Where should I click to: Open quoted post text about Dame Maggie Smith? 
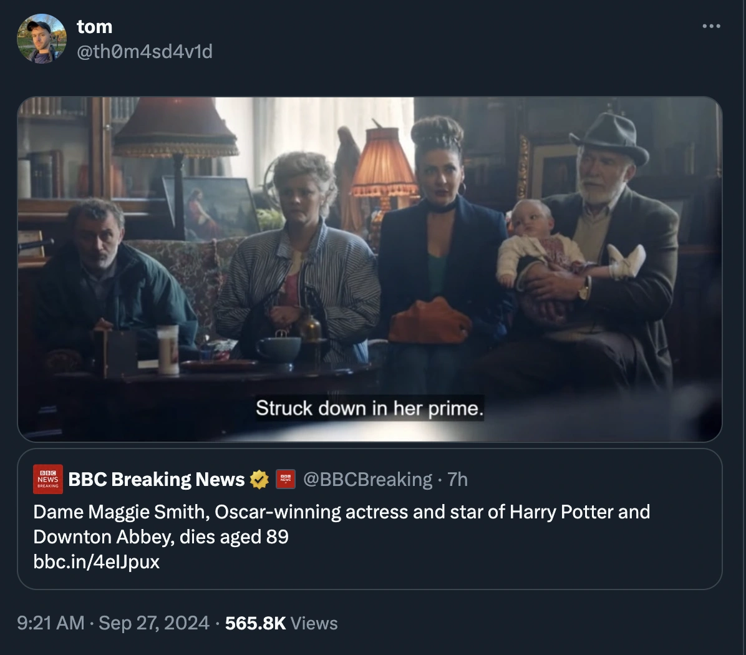(x=341, y=524)
